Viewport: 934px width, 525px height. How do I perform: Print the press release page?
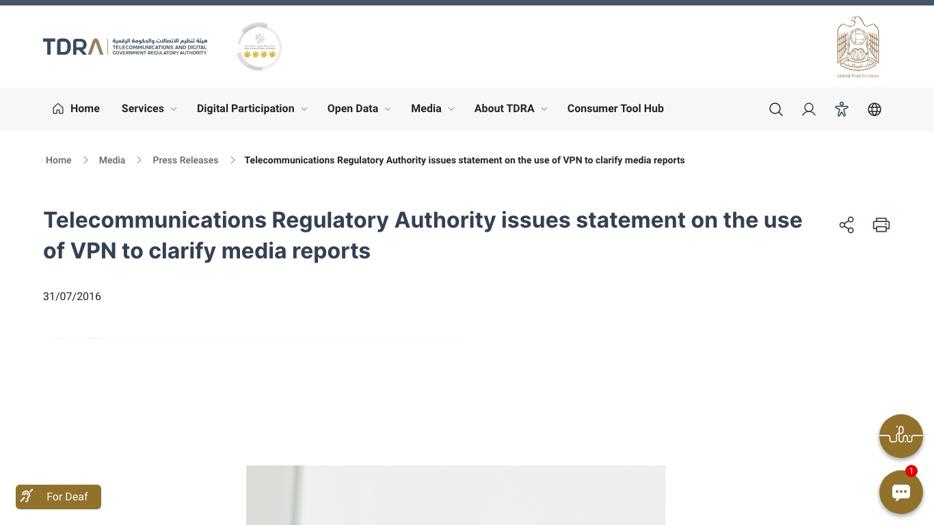[x=881, y=225]
